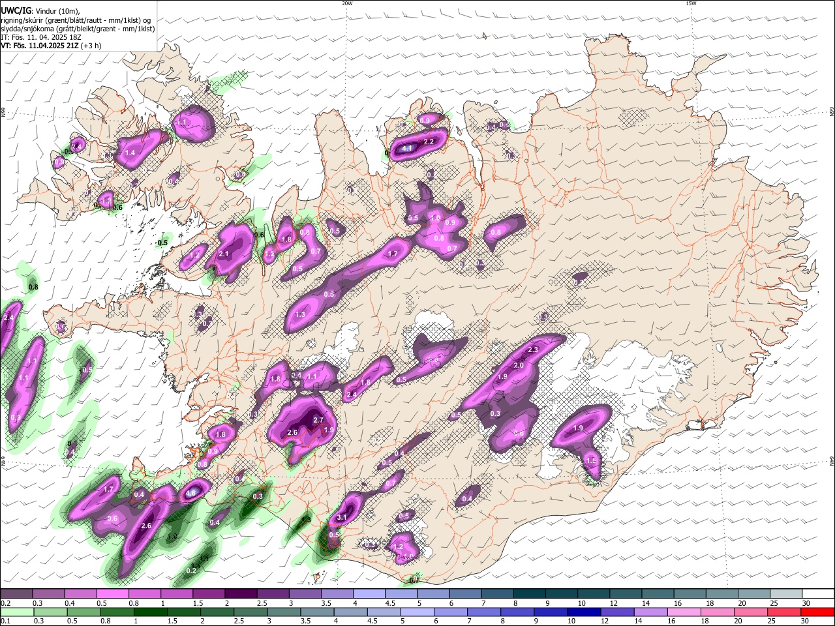Click the white final swatch in the upper snow legend
835x626 pixels.
[817, 594]
